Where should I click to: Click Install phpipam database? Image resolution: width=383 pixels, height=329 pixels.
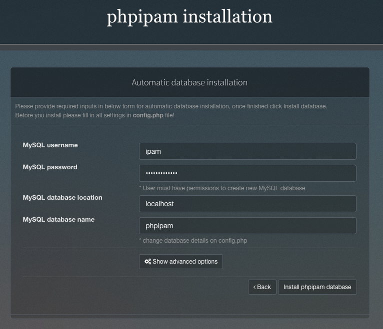pyautogui.click(x=317, y=287)
